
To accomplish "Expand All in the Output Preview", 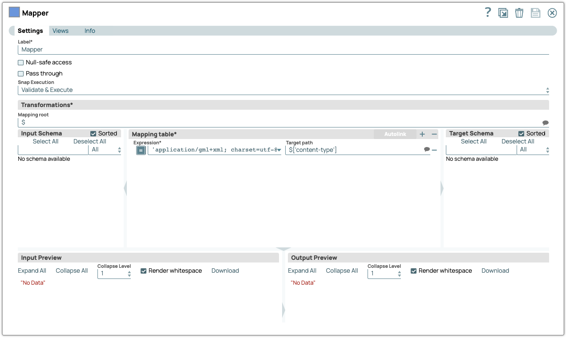I will coord(302,270).
